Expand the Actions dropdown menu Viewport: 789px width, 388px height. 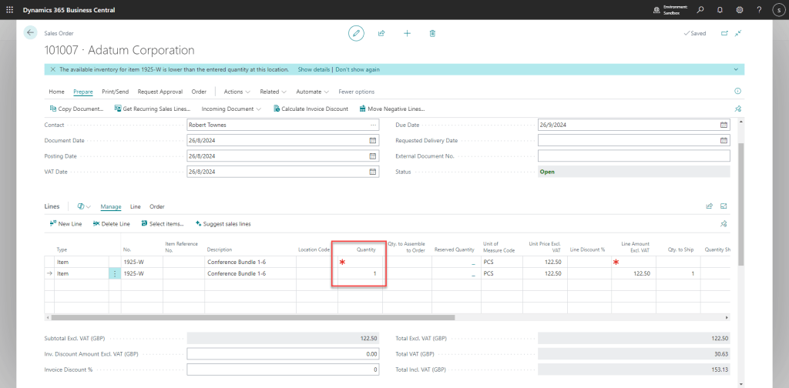click(237, 92)
